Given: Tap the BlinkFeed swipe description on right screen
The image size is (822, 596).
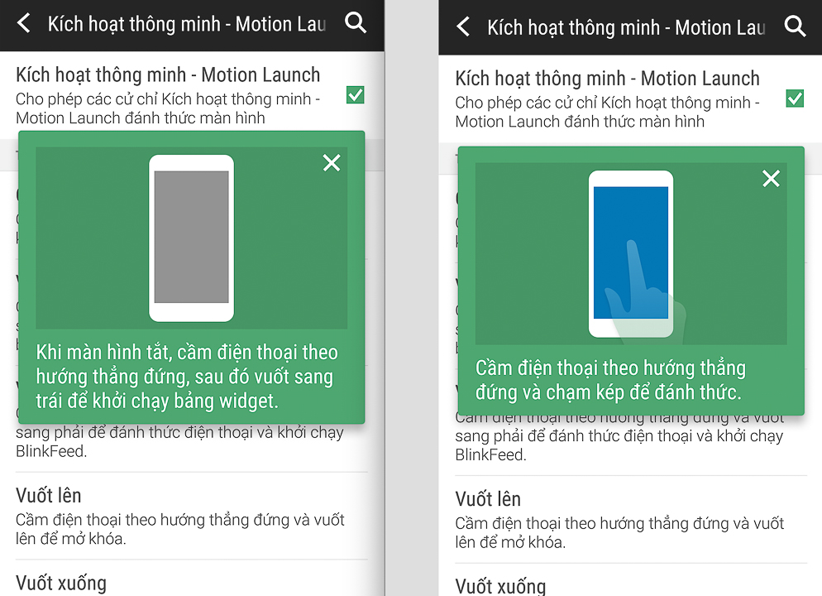Looking at the screenshot, I should point(619,445).
